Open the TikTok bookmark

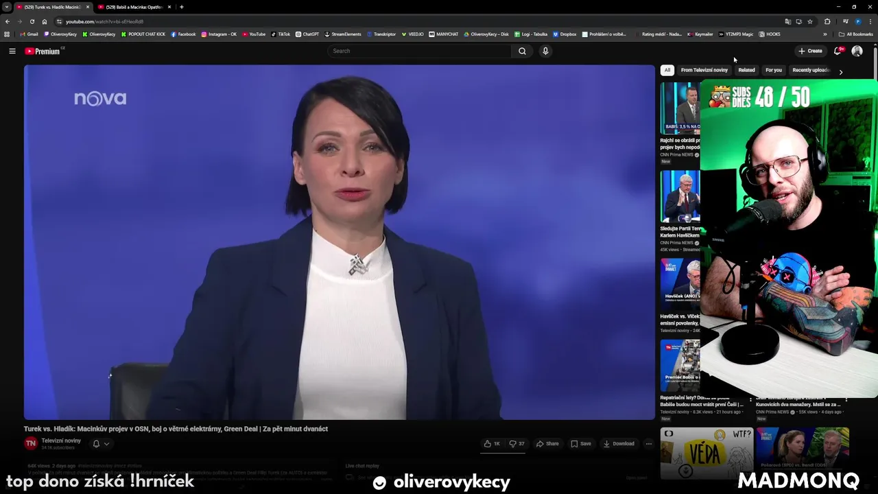(281, 34)
